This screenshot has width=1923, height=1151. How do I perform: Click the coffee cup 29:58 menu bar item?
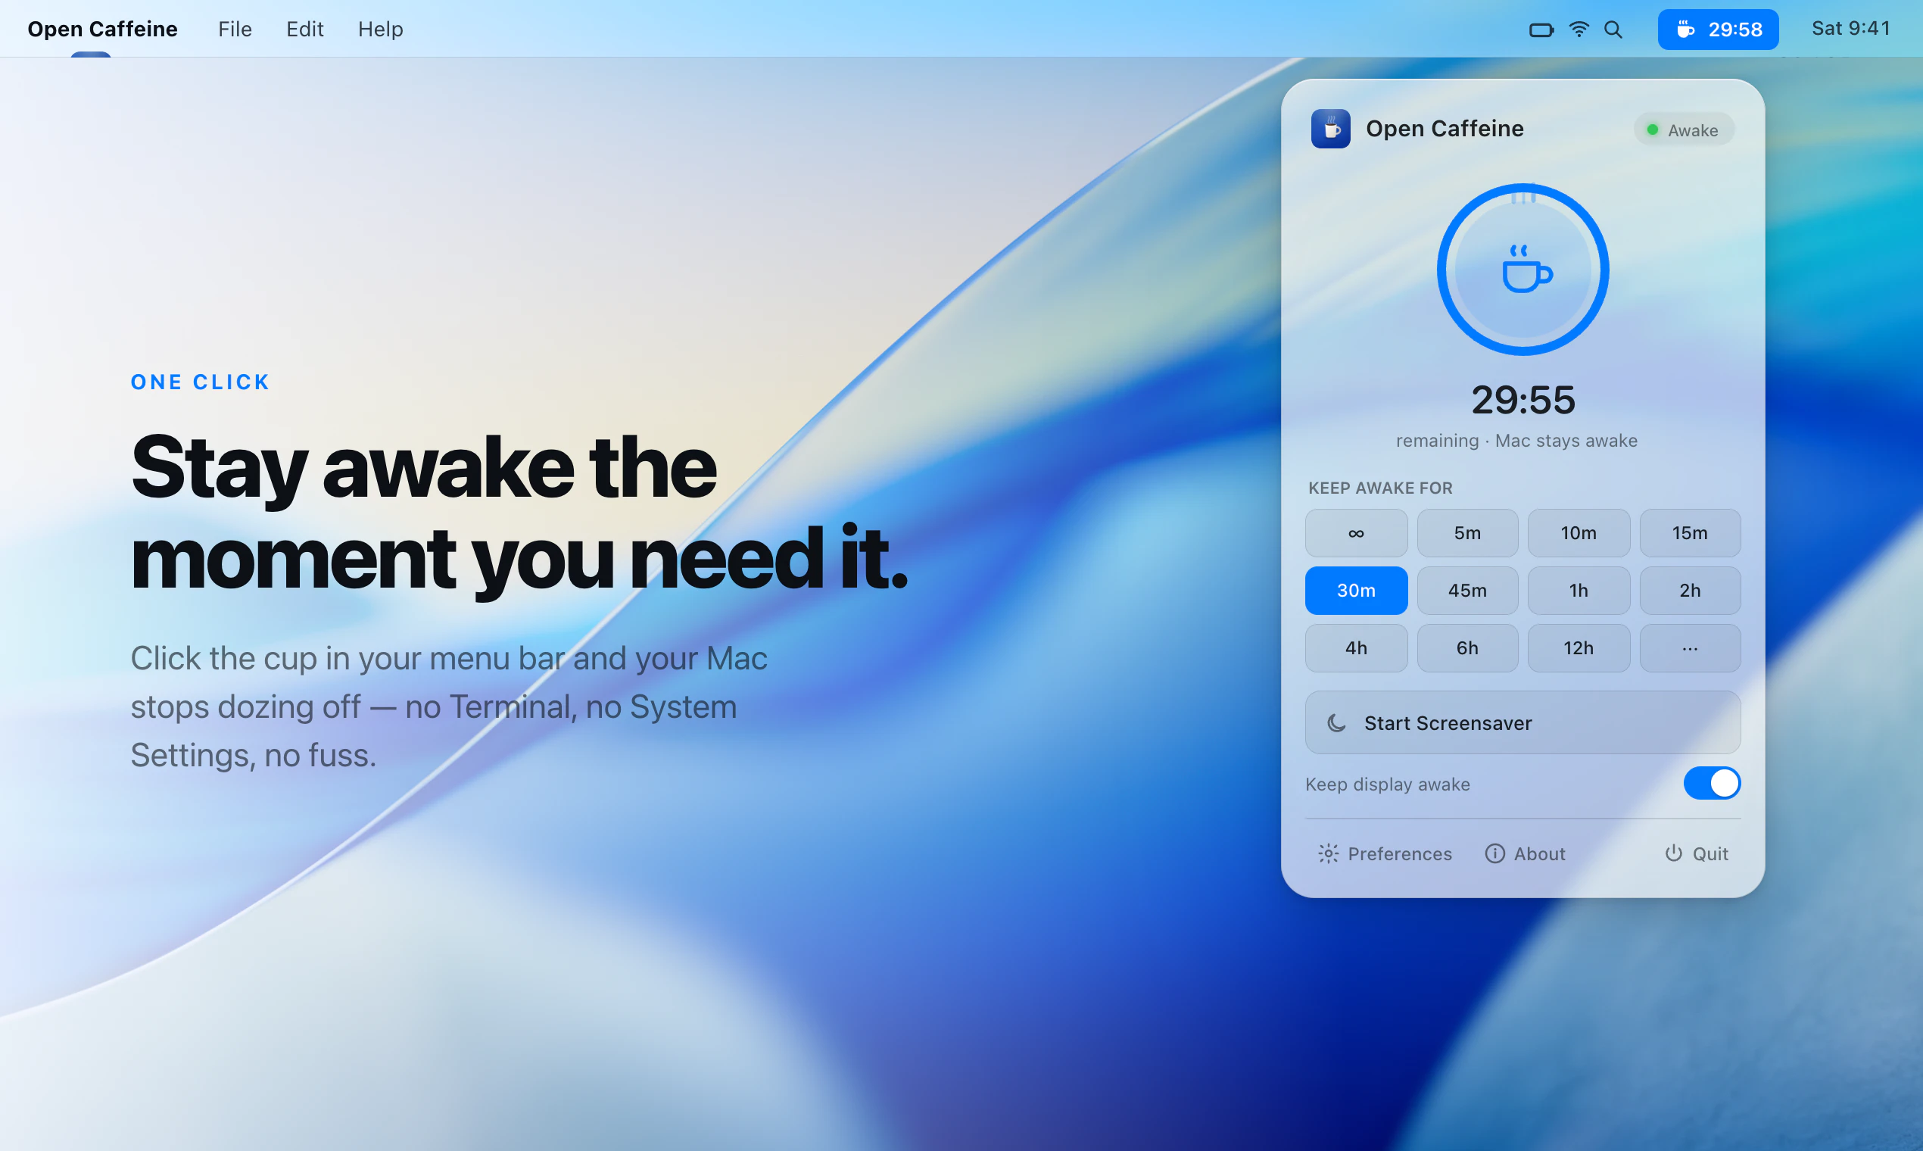click(x=1718, y=30)
